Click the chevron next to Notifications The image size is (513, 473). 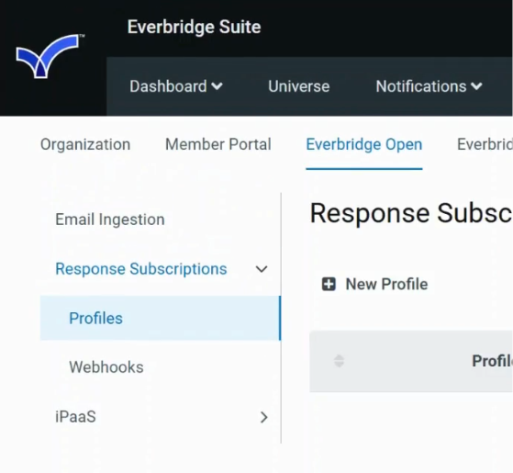[x=476, y=86]
